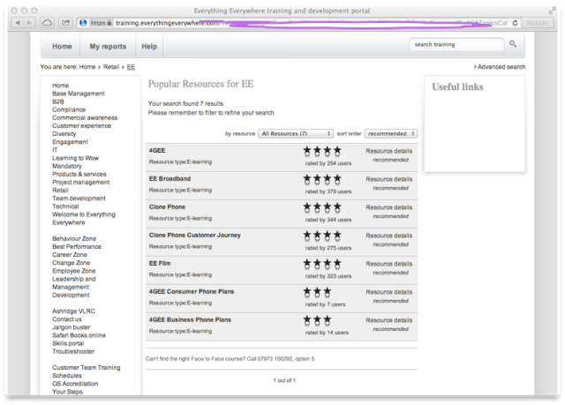Open the 'by resource' All Resources dropdown
The image size is (565, 405).
296,133
